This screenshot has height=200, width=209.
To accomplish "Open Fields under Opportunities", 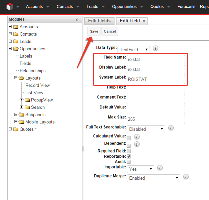I will [25, 63].
